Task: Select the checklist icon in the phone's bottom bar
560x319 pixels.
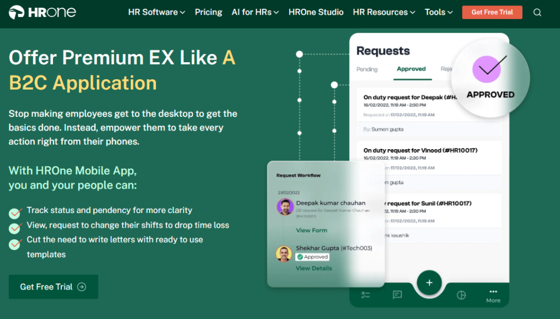Action: (x=365, y=295)
